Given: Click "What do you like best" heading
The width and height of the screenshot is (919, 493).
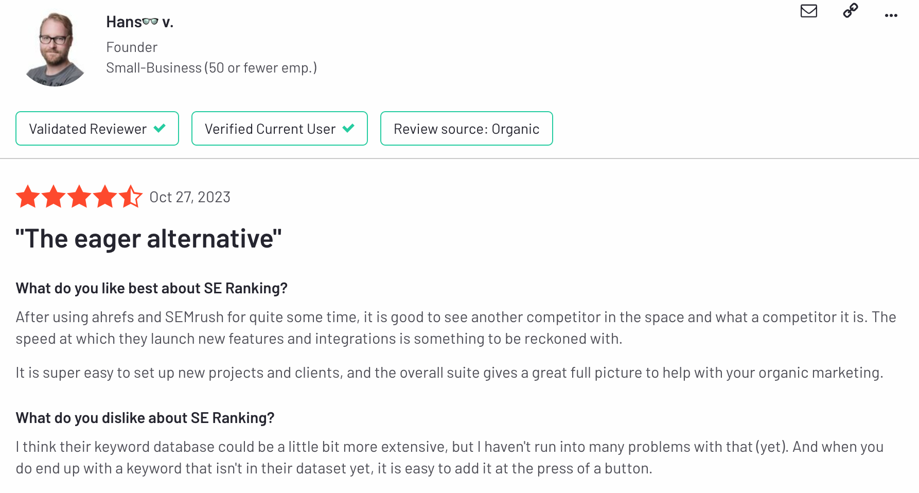Looking at the screenshot, I should pos(152,288).
